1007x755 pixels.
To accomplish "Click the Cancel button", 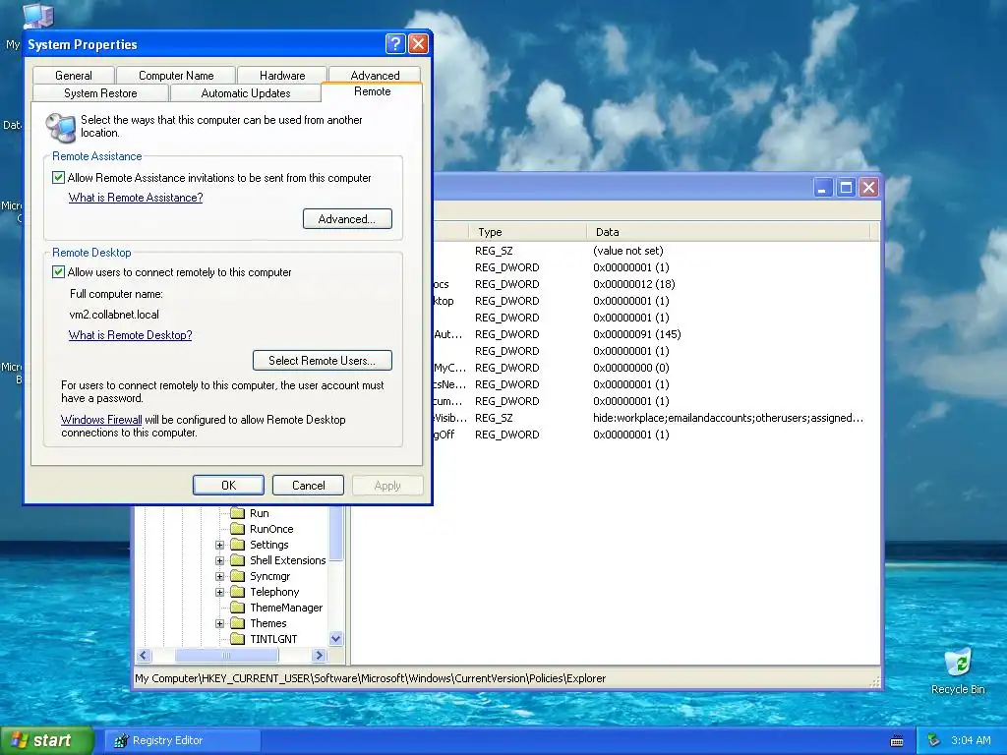I will click(x=308, y=486).
